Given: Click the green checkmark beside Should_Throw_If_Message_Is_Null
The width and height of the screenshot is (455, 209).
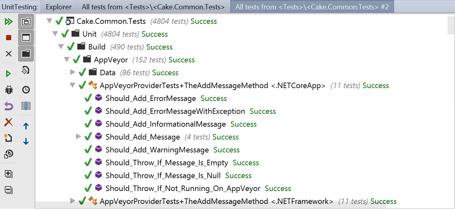Looking at the screenshot, I should pos(88,175).
